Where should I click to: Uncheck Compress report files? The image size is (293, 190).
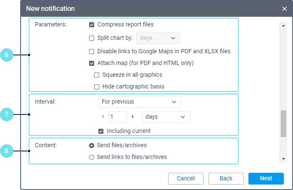[x=92, y=25]
